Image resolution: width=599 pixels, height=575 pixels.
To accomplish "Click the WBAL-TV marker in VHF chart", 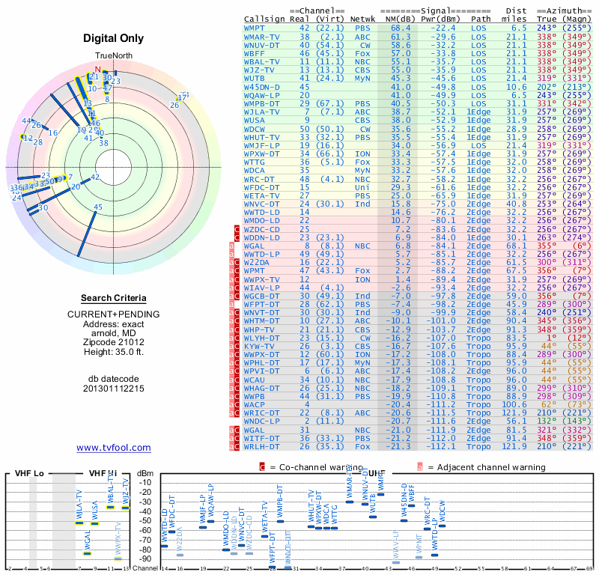I will [110, 508].
